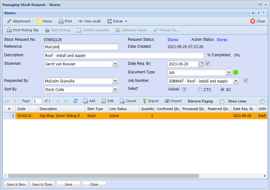Open the Extras menu
The height and width of the screenshot is (190, 270).
click(116, 21)
